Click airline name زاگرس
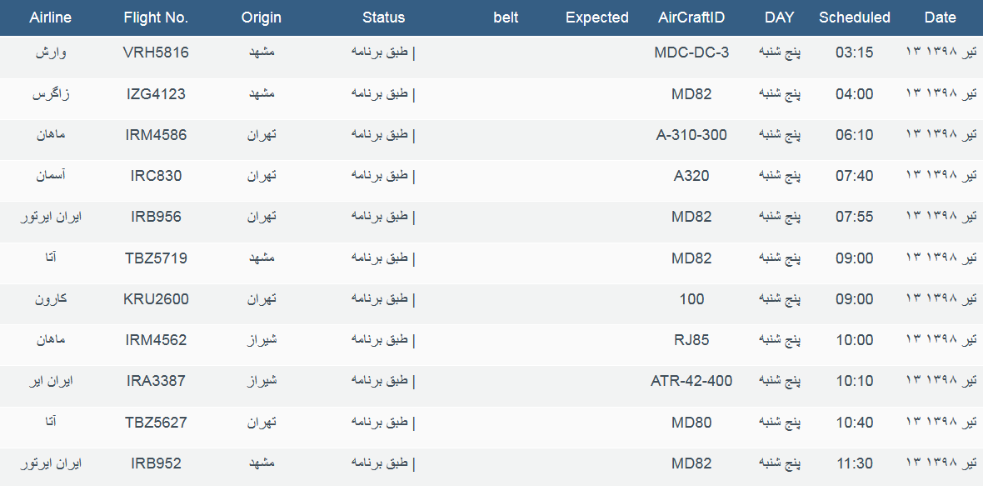Viewport: 983px width, 486px height. pos(51,94)
